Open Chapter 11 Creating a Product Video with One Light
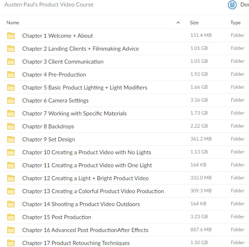 click(x=87, y=165)
